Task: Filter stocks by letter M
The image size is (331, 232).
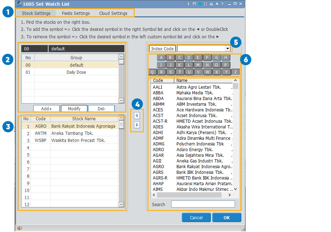Action: coord(198,65)
